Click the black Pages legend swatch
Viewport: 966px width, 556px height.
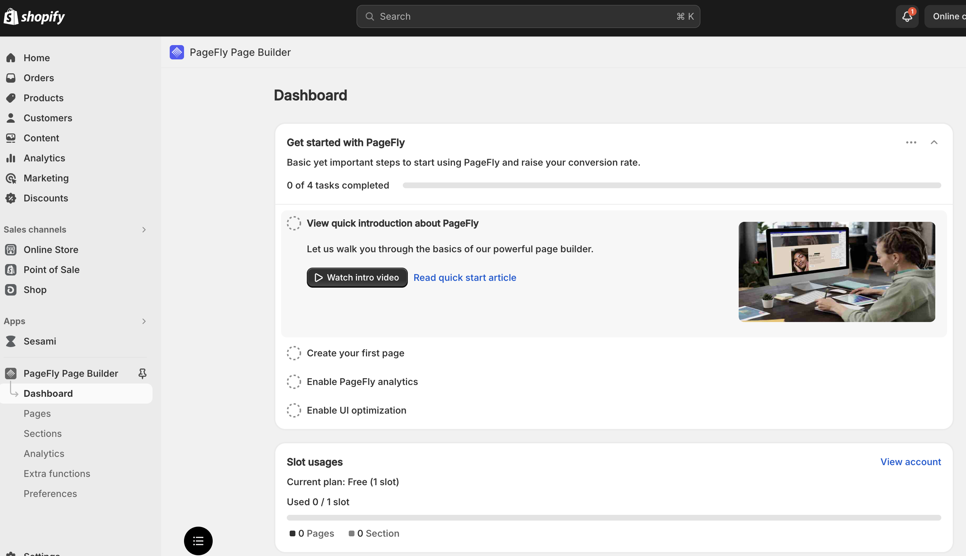[292, 533]
